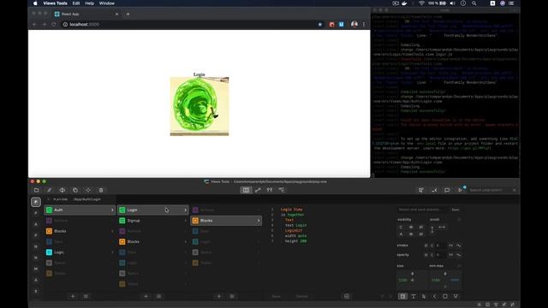This screenshot has height=308, width=548.
Task: Click the 'height 200' code line
Action: (x=295, y=241)
